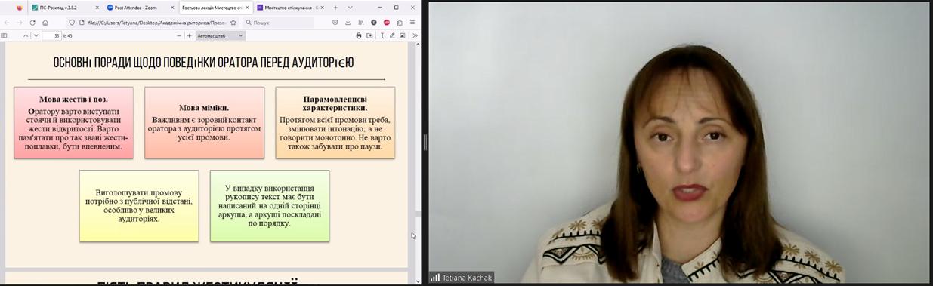Open Firefox downloads panel
Viewport: 933px width, 286px height.
[x=348, y=23]
